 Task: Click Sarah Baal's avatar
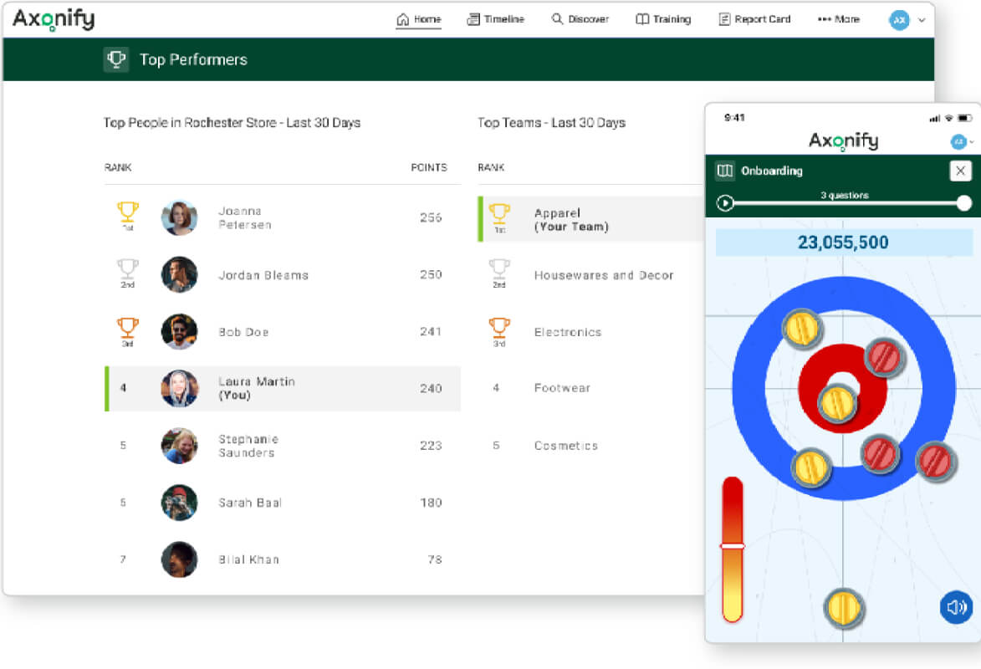[180, 503]
